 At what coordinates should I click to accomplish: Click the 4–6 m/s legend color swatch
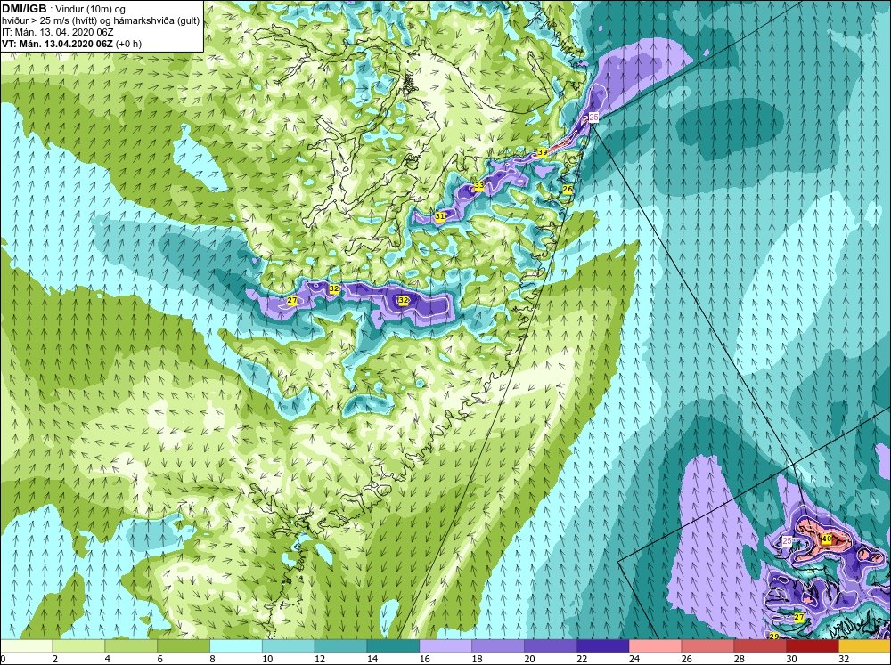(x=131, y=645)
